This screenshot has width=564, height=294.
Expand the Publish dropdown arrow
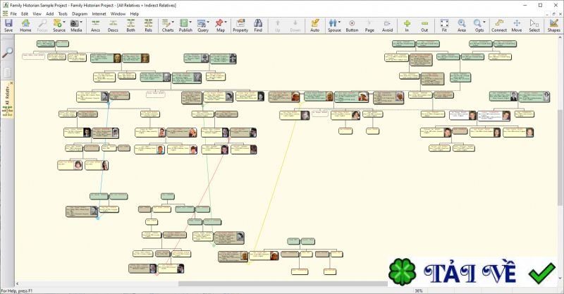(190, 23)
